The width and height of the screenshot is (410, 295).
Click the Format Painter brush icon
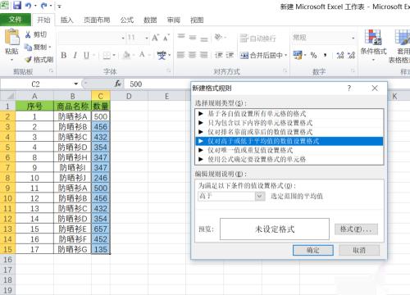pyautogui.click(x=28, y=59)
